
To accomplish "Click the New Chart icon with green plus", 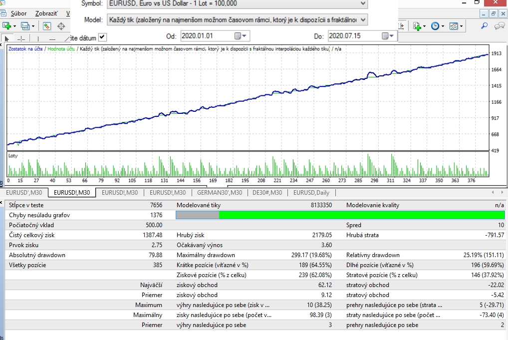I will coord(7,26).
